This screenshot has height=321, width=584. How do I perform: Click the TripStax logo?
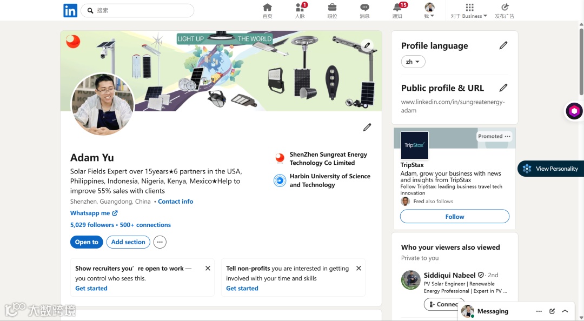click(x=415, y=145)
